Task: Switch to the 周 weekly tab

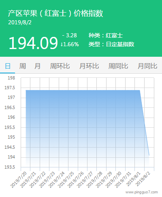Action: pyautogui.click(x=22, y=66)
